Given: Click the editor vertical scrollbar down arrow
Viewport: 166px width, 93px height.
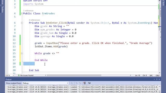Looking at the screenshot, I should pyautogui.click(x=160, y=73).
